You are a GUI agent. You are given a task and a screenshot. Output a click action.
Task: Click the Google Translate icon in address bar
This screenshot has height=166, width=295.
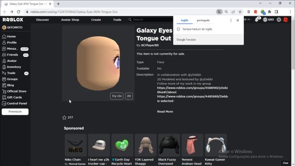click(219, 12)
